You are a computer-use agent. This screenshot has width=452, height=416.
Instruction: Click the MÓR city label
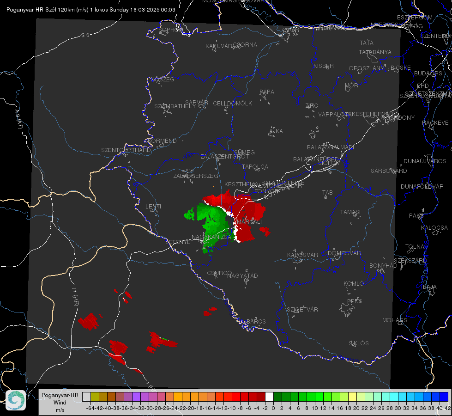[x=352, y=85]
